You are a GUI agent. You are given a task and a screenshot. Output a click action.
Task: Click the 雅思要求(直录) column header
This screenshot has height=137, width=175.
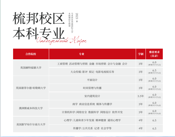click(154, 54)
